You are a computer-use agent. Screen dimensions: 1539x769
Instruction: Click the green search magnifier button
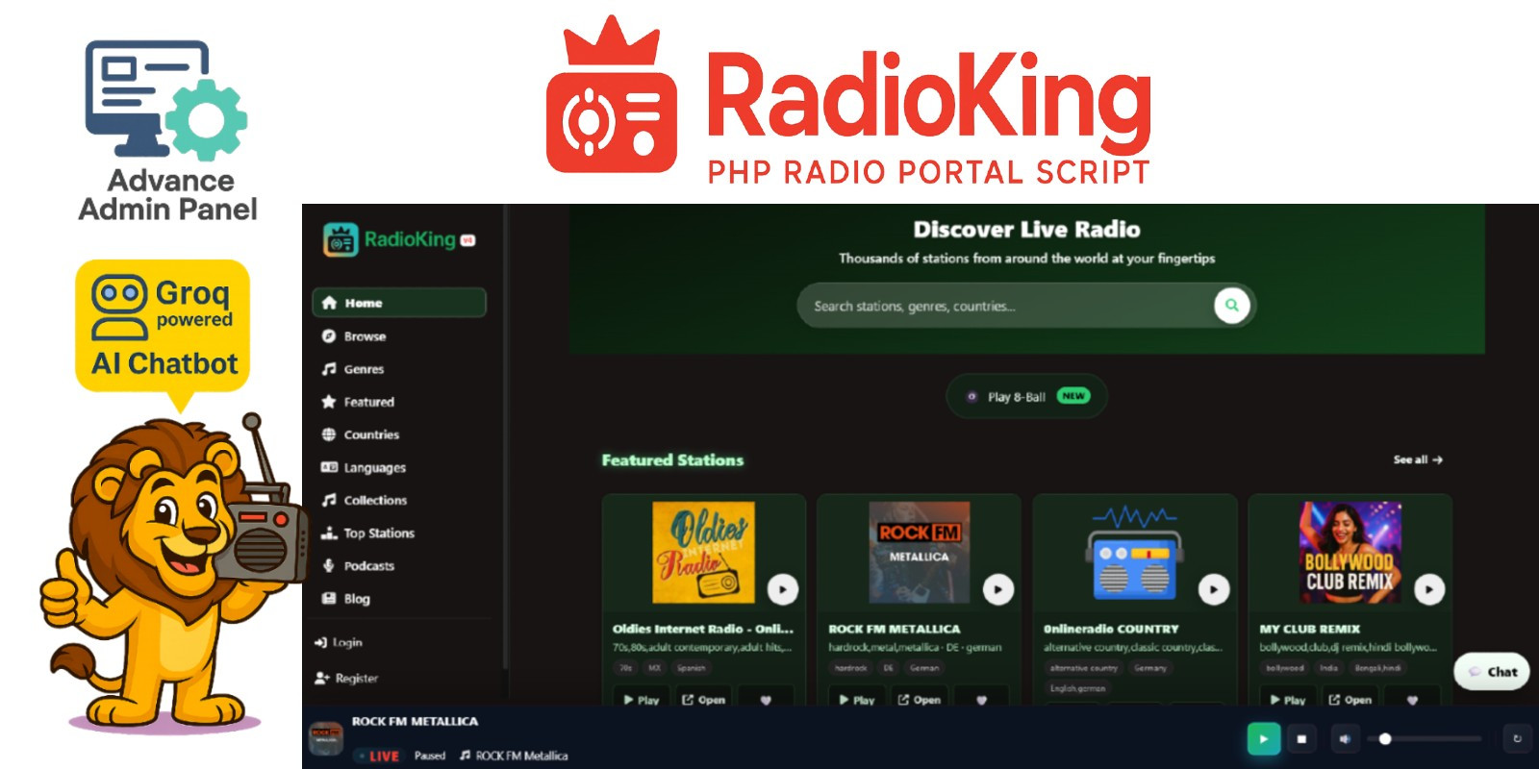(1231, 306)
